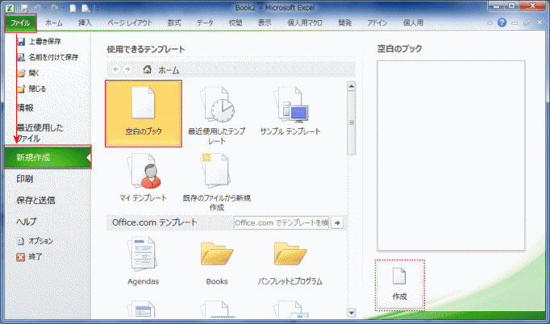Minimize the workbook window inside Excel
The height and width of the screenshot is (324, 550).
(515, 23)
